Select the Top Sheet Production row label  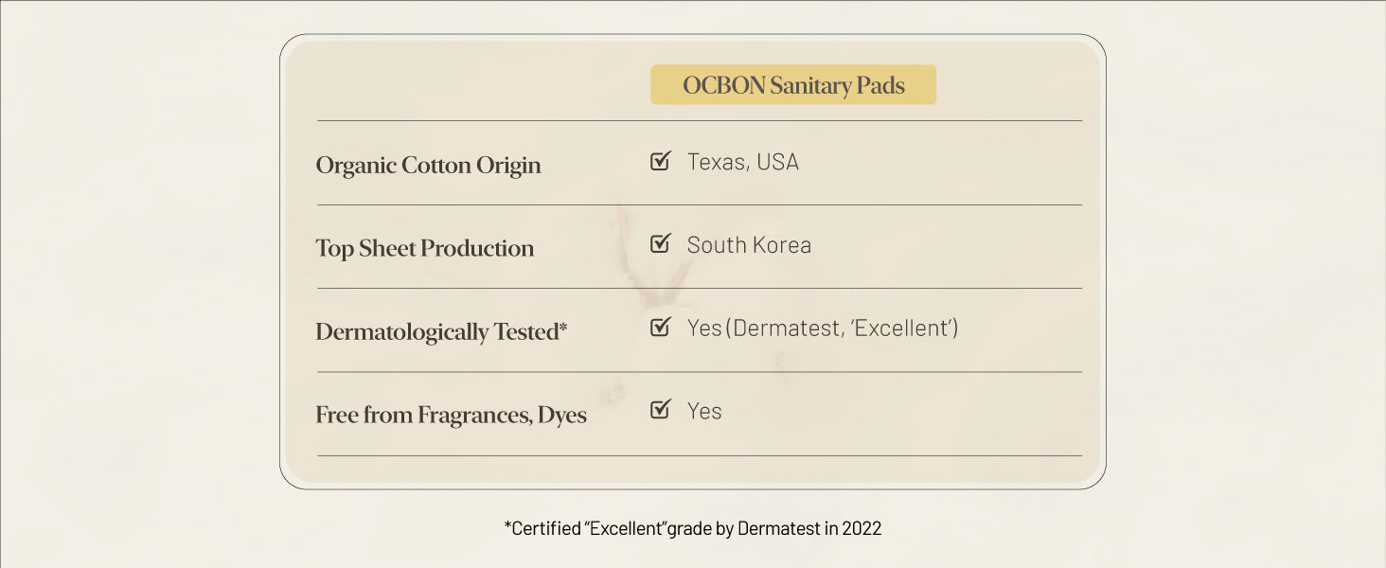(x=424, y=248)
